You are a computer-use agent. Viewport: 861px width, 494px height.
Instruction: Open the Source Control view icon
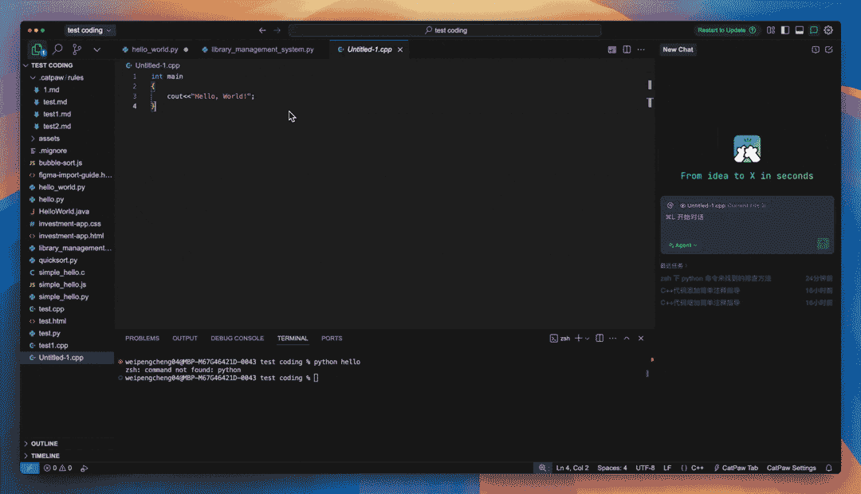click(77, 49)
